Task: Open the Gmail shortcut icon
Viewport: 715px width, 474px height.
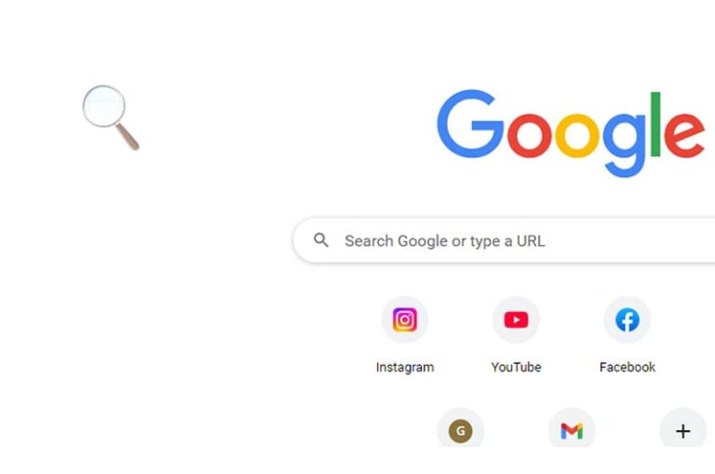Action: [x=572, y=431]
